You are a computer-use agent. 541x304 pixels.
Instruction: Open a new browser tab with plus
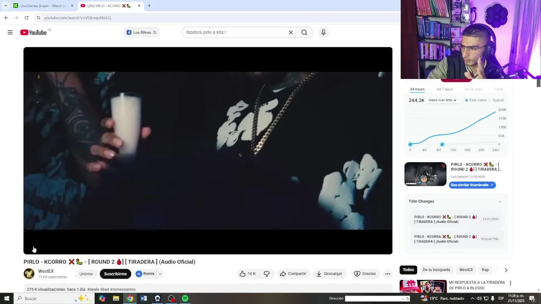click(149, 6)
